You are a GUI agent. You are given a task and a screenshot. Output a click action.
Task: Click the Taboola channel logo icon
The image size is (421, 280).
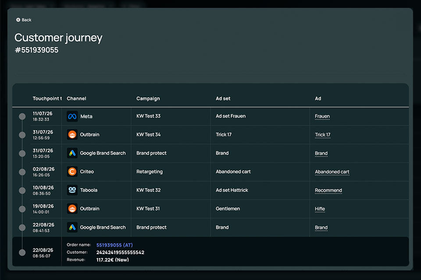pyautogui.click(x=72, y=190)
